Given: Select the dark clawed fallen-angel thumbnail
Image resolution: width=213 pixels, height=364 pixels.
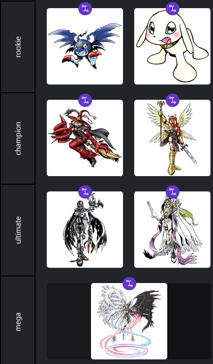Looking at the screenshot, I should pos(85,230).
